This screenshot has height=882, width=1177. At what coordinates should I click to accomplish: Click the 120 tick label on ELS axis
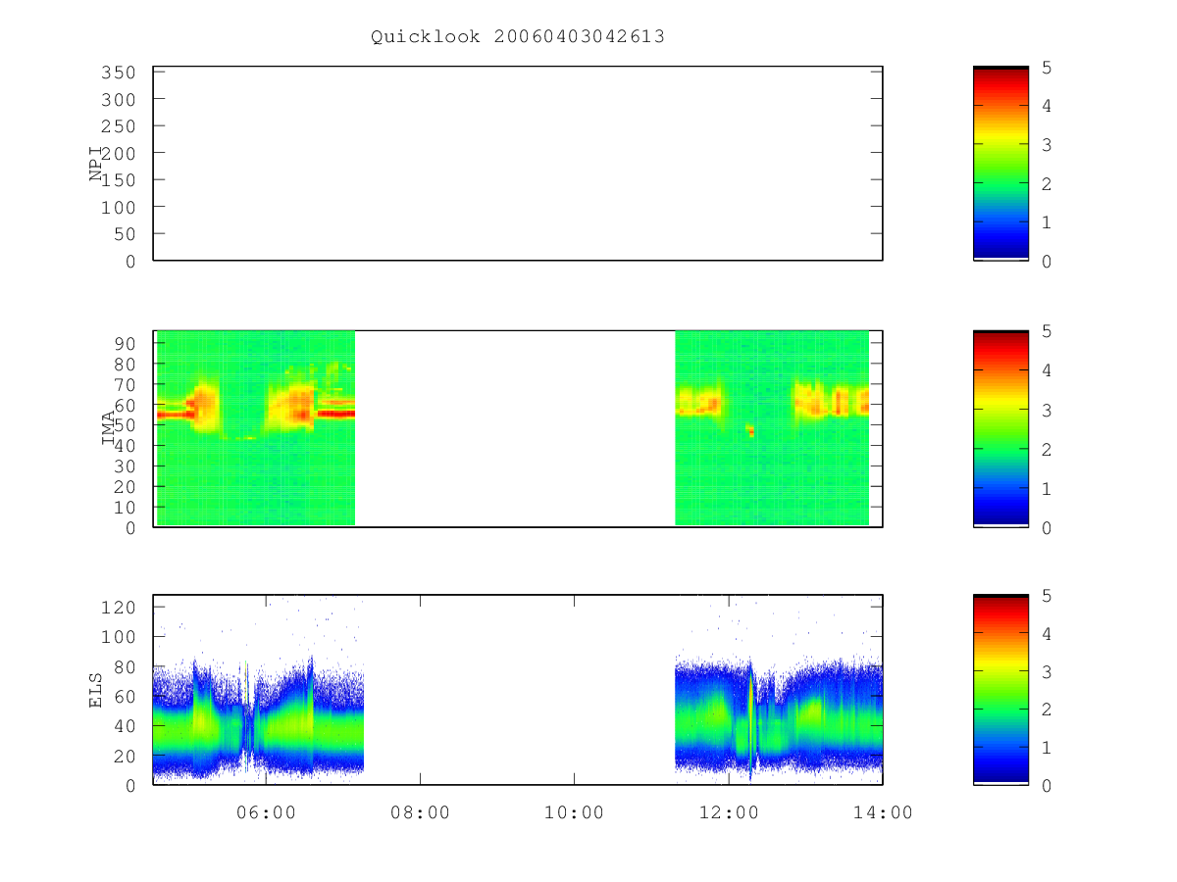click(x=118, y=608)
